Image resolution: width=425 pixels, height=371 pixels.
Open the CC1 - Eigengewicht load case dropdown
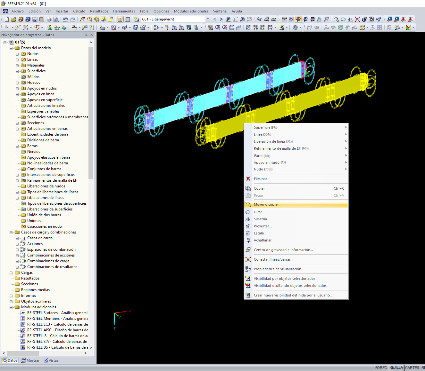click(208, 19)
